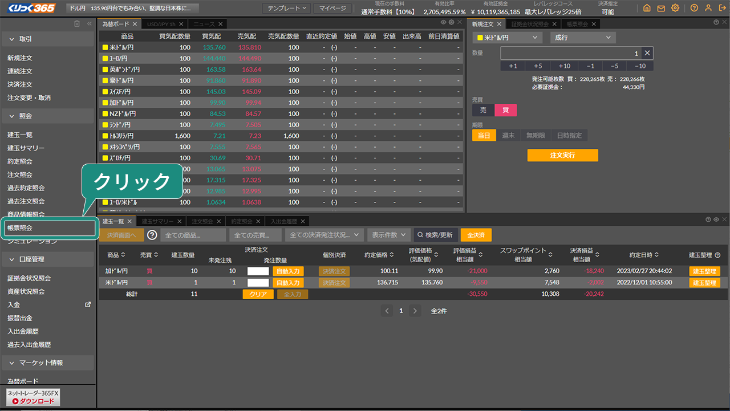Screen dimensions: 730x411
Task: Click the +1 quantity step button
Action: [513, 66]
